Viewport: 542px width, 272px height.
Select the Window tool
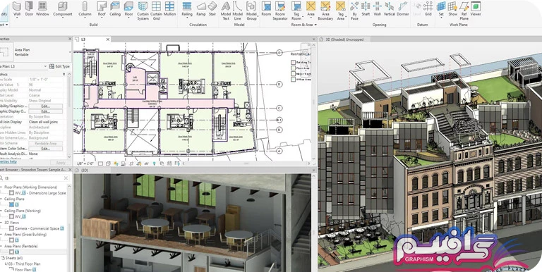click(42, 9)
